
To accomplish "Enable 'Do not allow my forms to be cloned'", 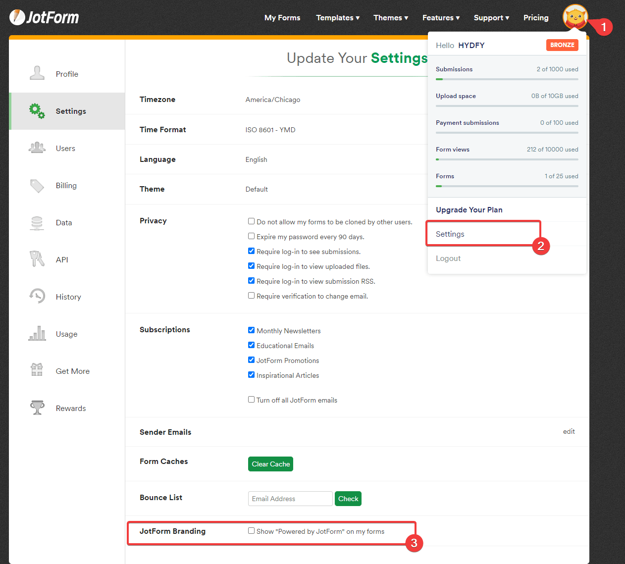I will (251, 221).
